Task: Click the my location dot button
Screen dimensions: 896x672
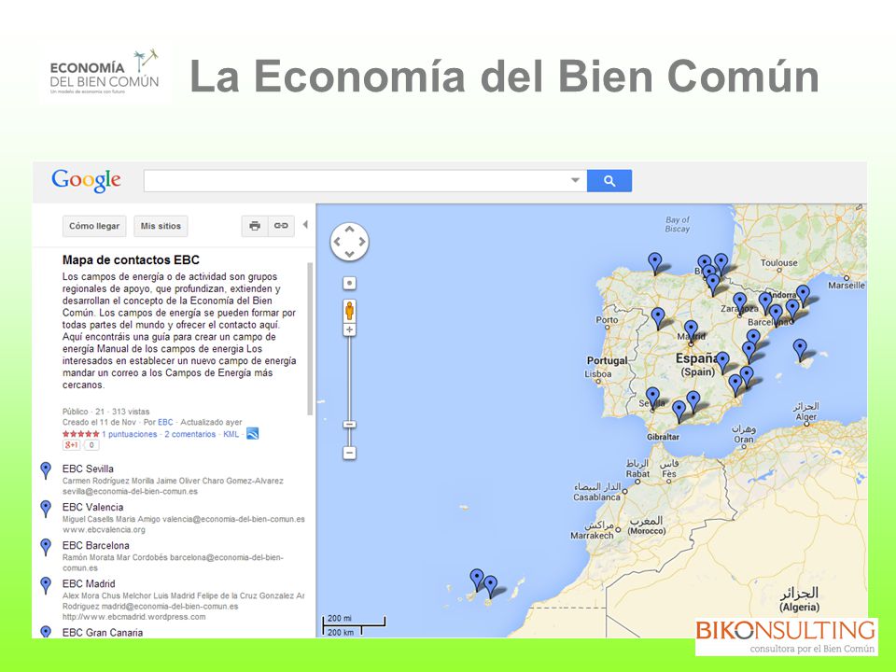Action: (349, 283)
